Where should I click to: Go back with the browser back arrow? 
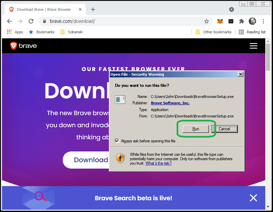coord(9,21)
